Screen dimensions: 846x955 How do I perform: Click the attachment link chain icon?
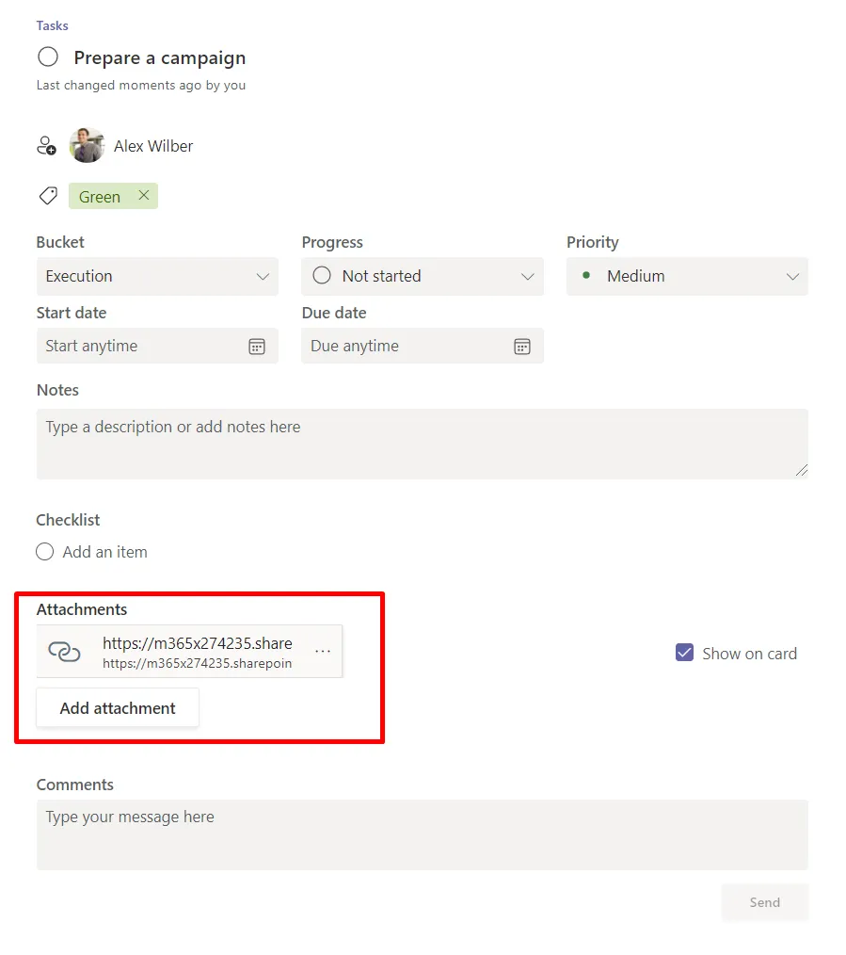64,652
